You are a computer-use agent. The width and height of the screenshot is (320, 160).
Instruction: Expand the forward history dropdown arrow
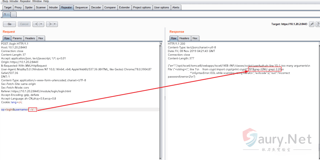pos(55,24)
